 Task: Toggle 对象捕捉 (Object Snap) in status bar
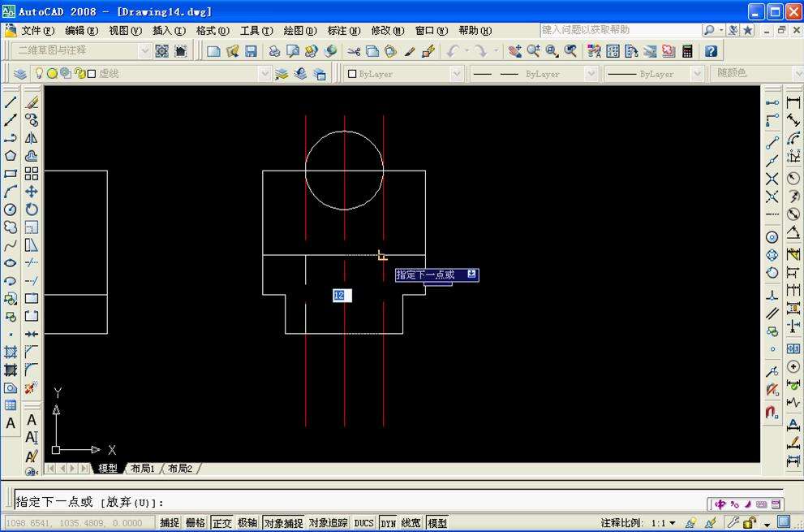coord(283,523)
